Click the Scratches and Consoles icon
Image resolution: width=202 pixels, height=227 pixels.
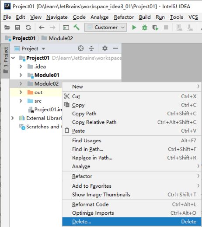click(x=22, y=127)
